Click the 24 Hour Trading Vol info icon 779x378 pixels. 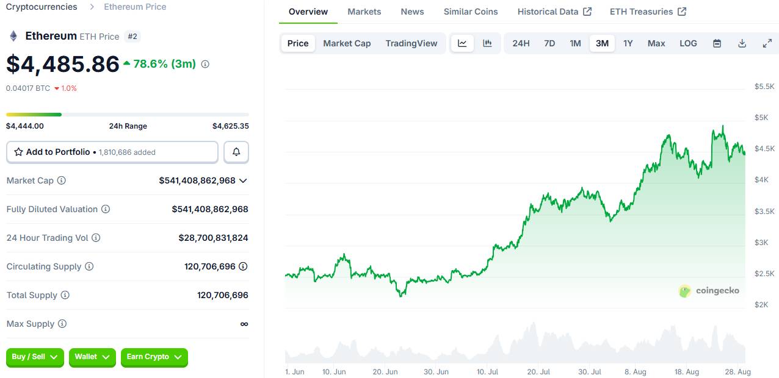coord(96,238)
